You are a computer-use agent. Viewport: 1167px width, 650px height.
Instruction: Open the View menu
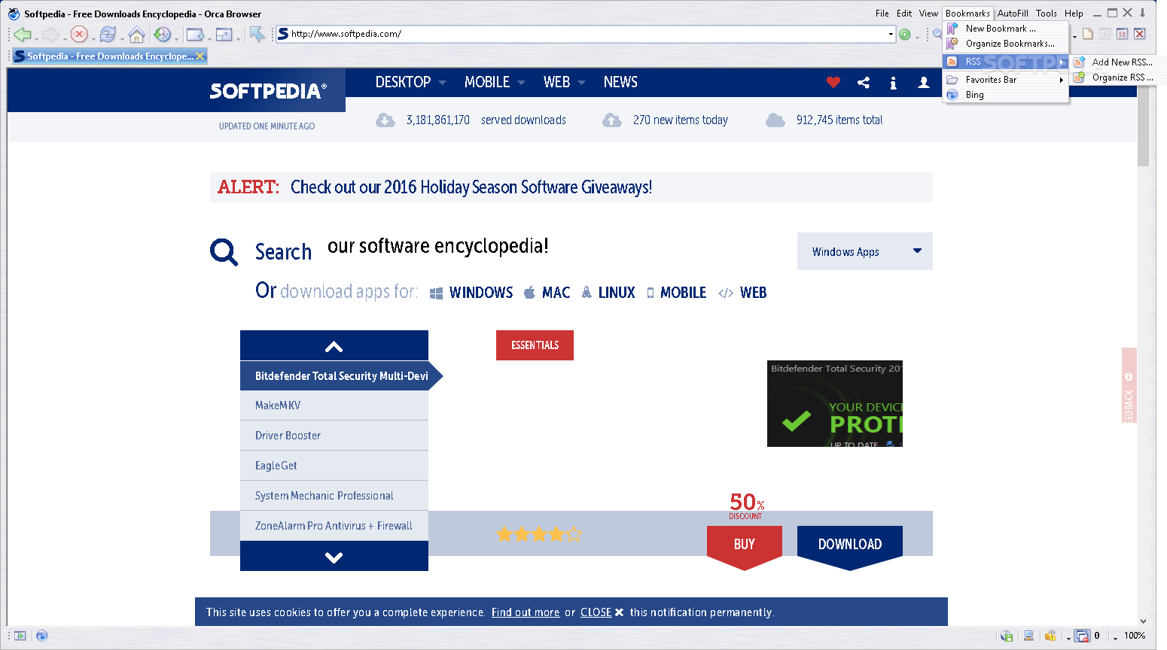(928, 14)
